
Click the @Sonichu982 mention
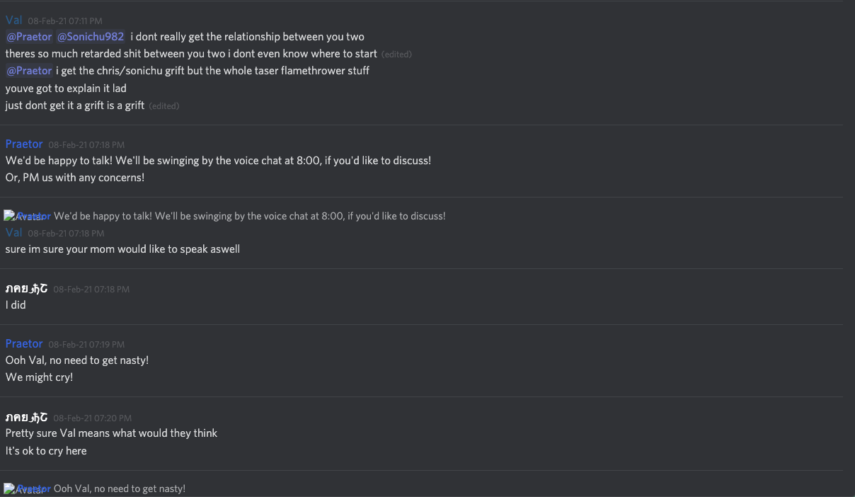(x=91, y=37)
